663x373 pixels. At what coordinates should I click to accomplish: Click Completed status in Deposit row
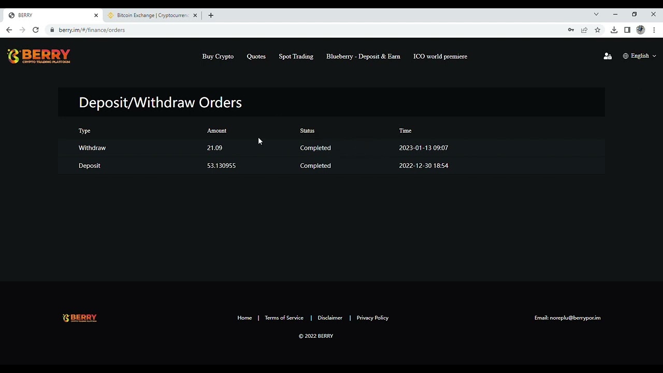315,166
